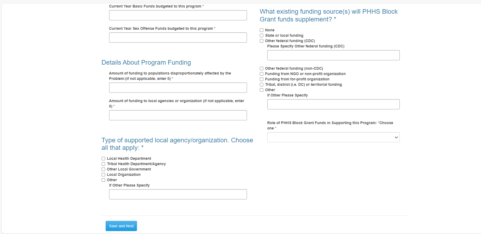
Task: Click Please Specify Other federal funding (CDC) field
Action: pyautogui.click(x=333, y=55)
